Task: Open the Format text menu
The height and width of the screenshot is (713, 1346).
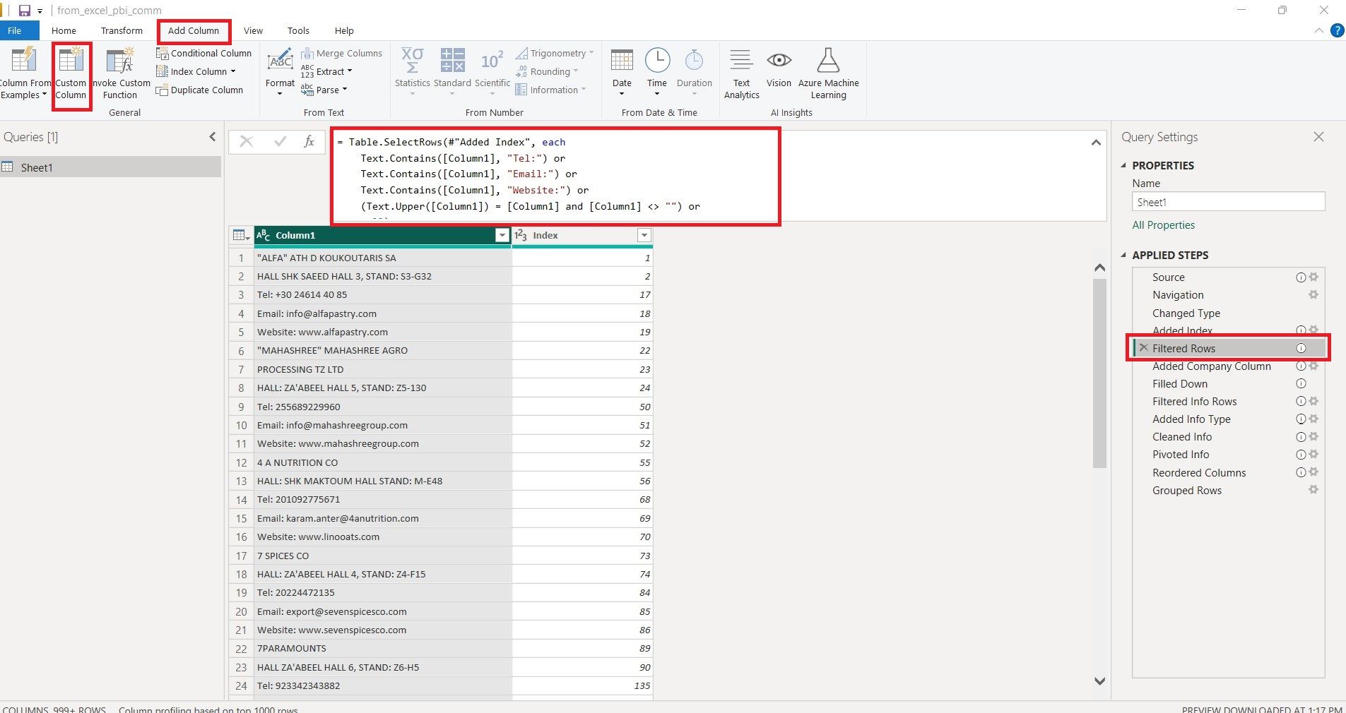Action: (280, 73)
